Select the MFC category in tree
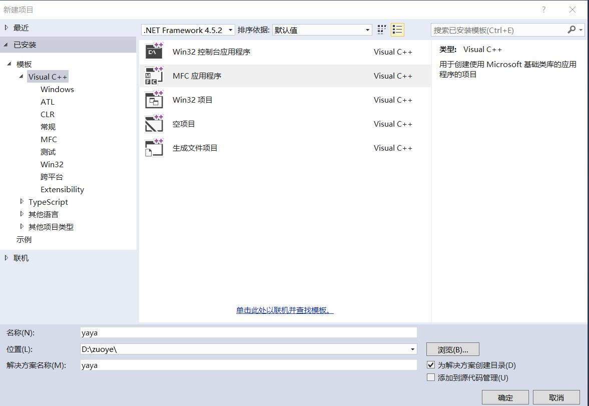 point(49,139)
